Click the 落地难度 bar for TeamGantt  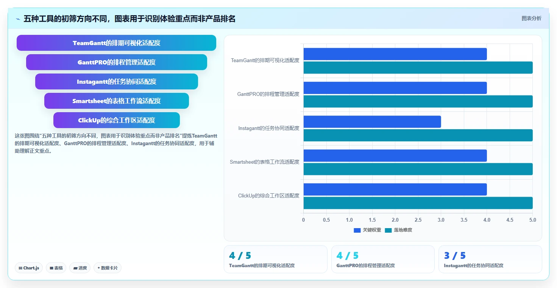[x=418, y=67]
